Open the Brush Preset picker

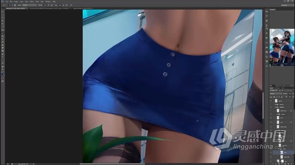point(10,5)
